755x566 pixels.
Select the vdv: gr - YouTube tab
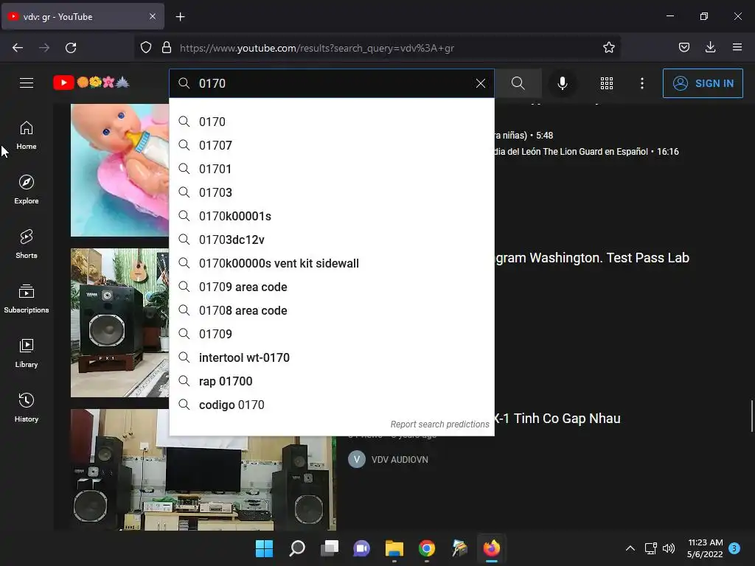point(83,16)
